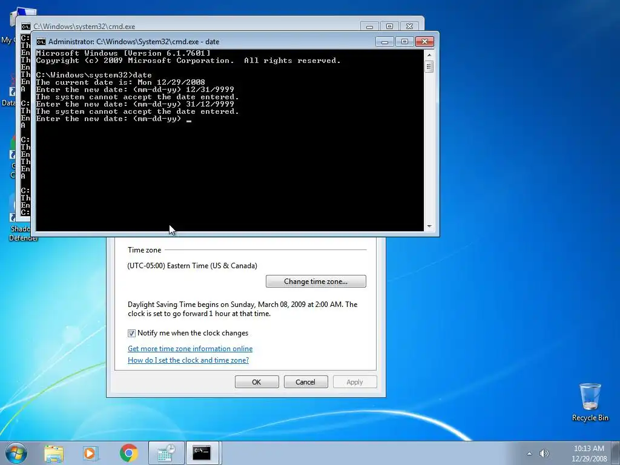Click the last 'Enter the new date:' prompt
The width and height of the screenshot is (620, 465).
[x=109, y=119]
